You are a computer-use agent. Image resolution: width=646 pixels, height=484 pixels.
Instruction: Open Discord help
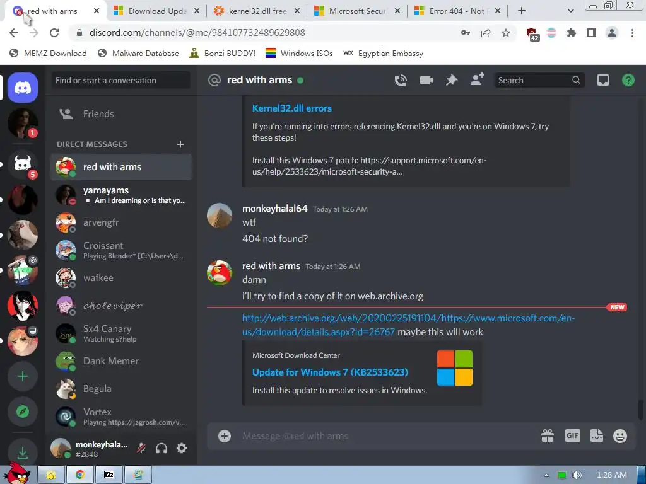point(628,80)
